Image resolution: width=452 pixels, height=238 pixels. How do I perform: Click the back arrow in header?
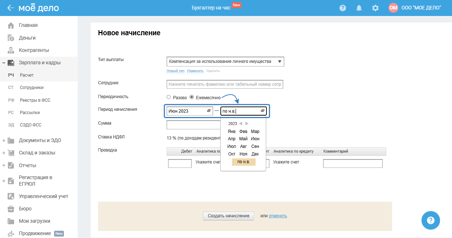[x=11, y=8]
